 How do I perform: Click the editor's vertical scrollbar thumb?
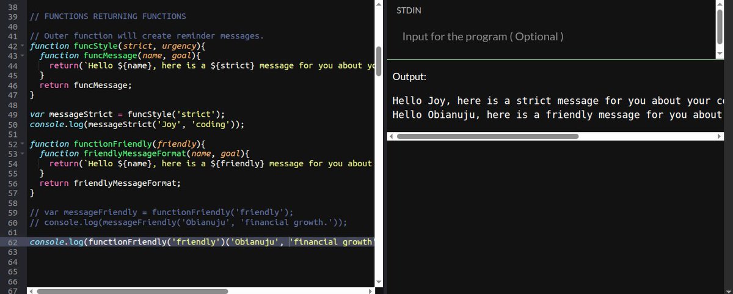click(x=379, y=61)
